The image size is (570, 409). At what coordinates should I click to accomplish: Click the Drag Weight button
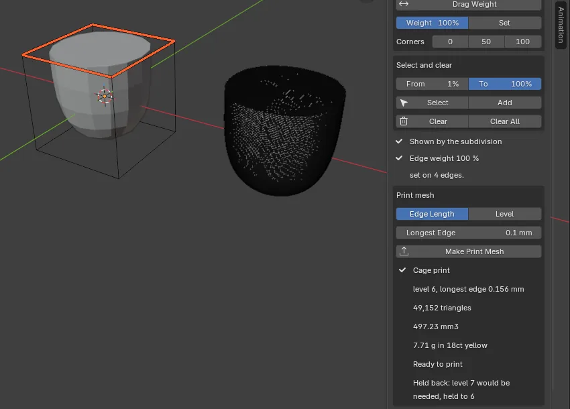point(469,5)
